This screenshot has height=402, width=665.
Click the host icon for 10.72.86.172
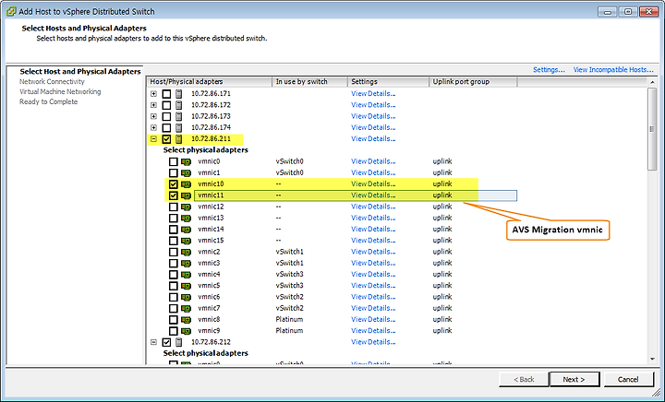(x=179, y=105)
